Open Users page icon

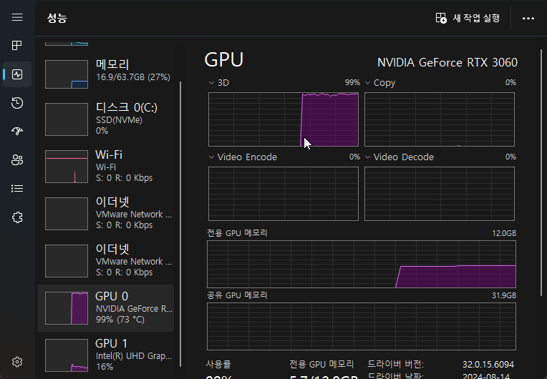tap(17, 160)
